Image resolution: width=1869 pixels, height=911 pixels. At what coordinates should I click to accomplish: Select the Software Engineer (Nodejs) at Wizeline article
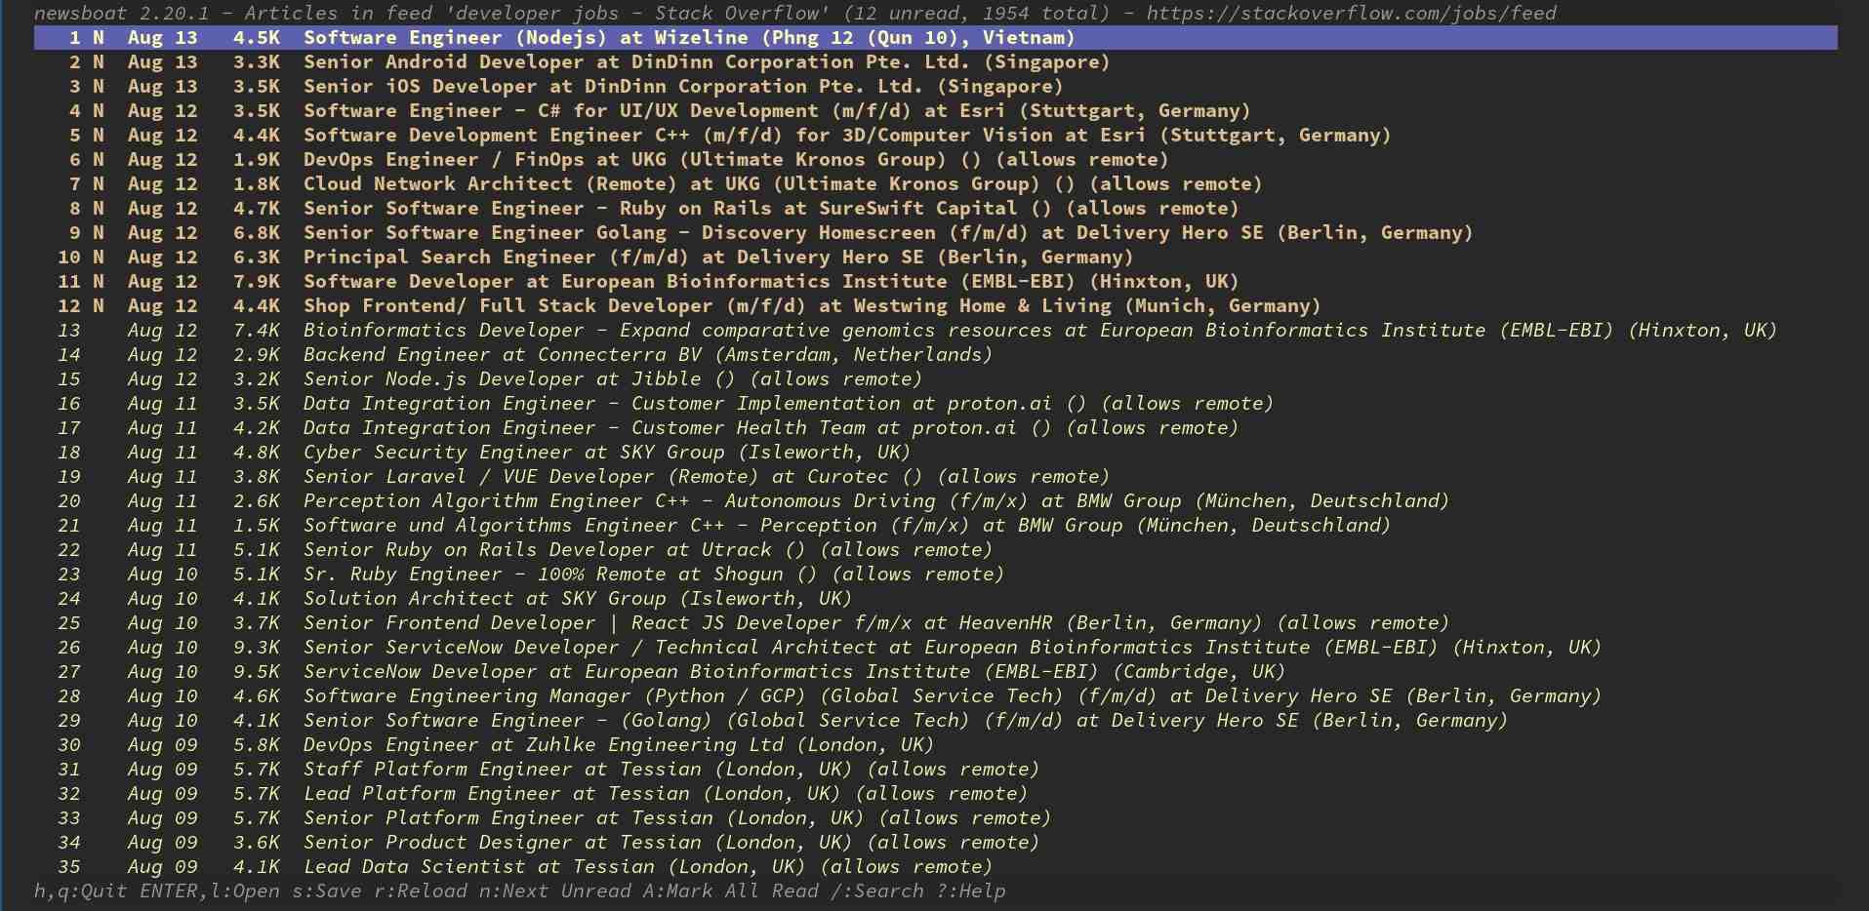[x=935, y=38]
